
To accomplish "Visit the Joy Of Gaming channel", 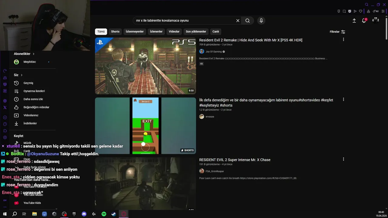I will 214,52.
